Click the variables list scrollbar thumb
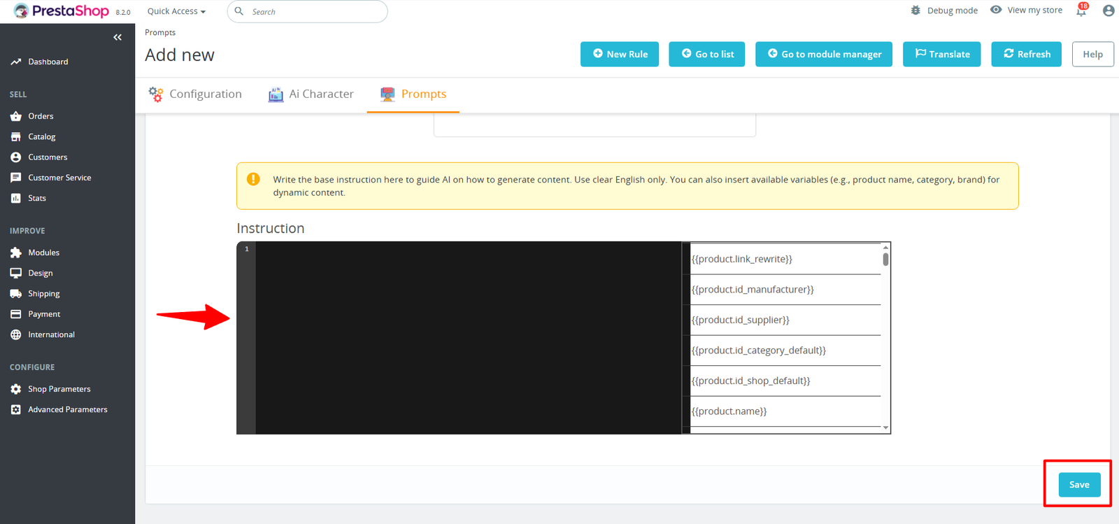Viewport: 1119px width, 524px height. click(885, 260)
